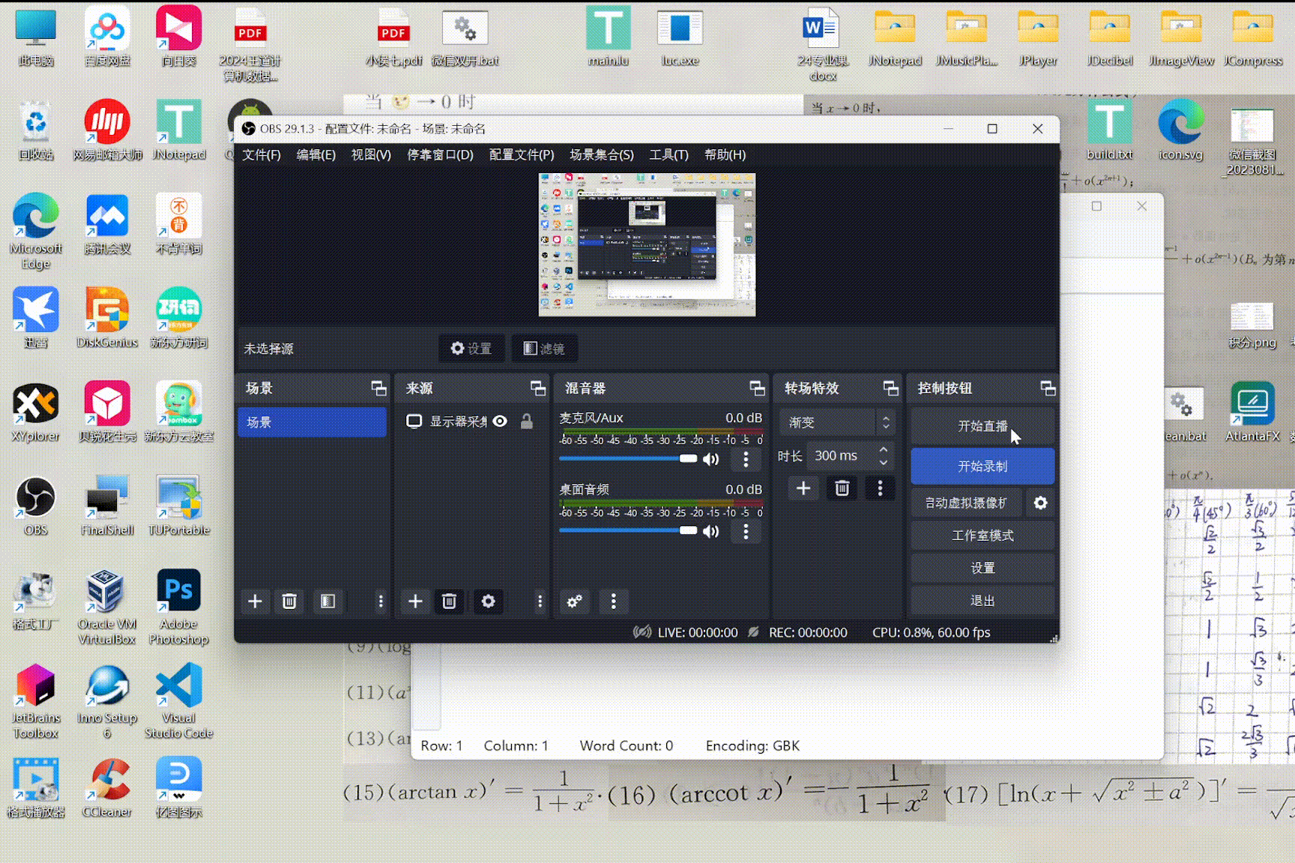Open scene filters icon in scenes panel
Screen dimensions: 1295x863
327,602
